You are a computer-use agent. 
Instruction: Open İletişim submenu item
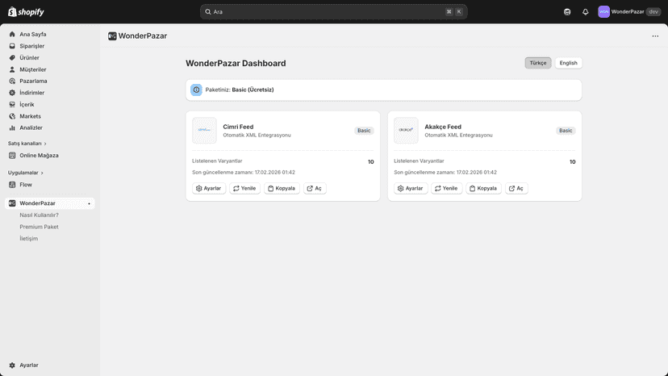coord(28,239)
